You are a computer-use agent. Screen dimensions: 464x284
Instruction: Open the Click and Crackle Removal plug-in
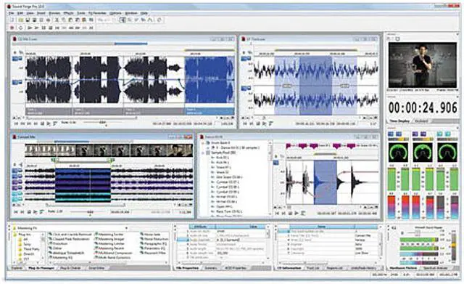point(70,234)
